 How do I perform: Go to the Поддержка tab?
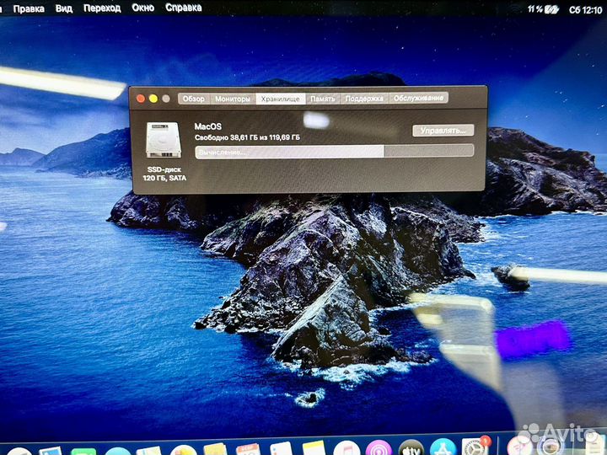(x=364, y=99)
